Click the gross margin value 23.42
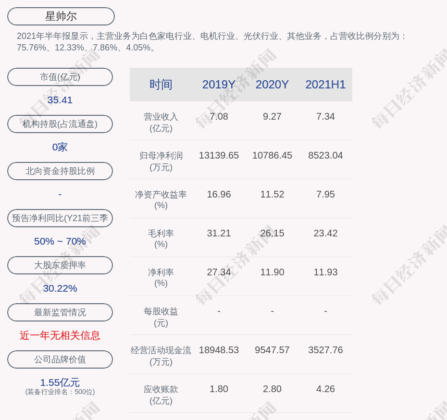The height and width of the screenshot is (420, 447). (325, 234)
